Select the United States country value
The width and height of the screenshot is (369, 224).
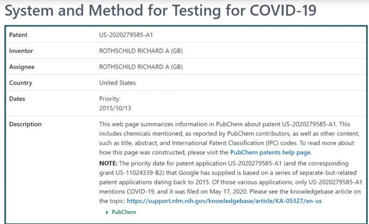point(117,83)
